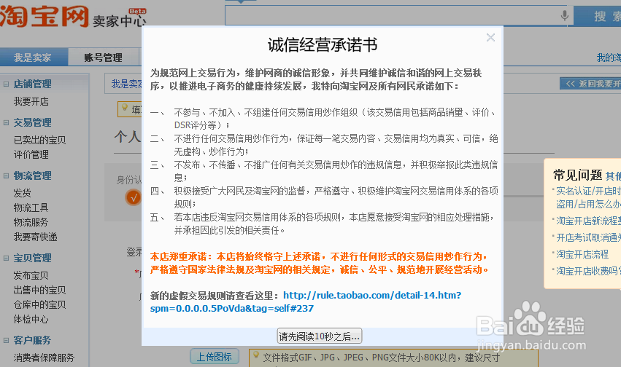Click the microphone icon in search bar
The height and width of the screenshot is (367, 621).
564,16
